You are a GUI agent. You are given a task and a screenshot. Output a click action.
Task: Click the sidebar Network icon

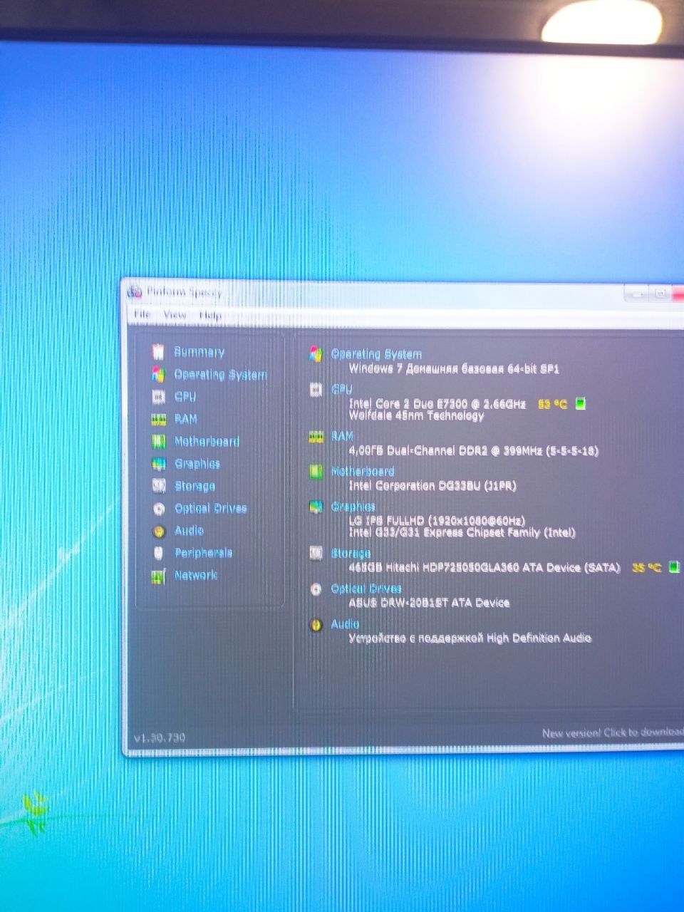point(158,576)
